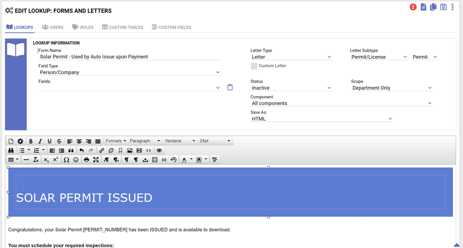Image resolution: width=463 pixels, height=248 pixels.
Task: Expand the Save As dropdown set to HTML
Action: pyautogui.click(x=321, y=119)
